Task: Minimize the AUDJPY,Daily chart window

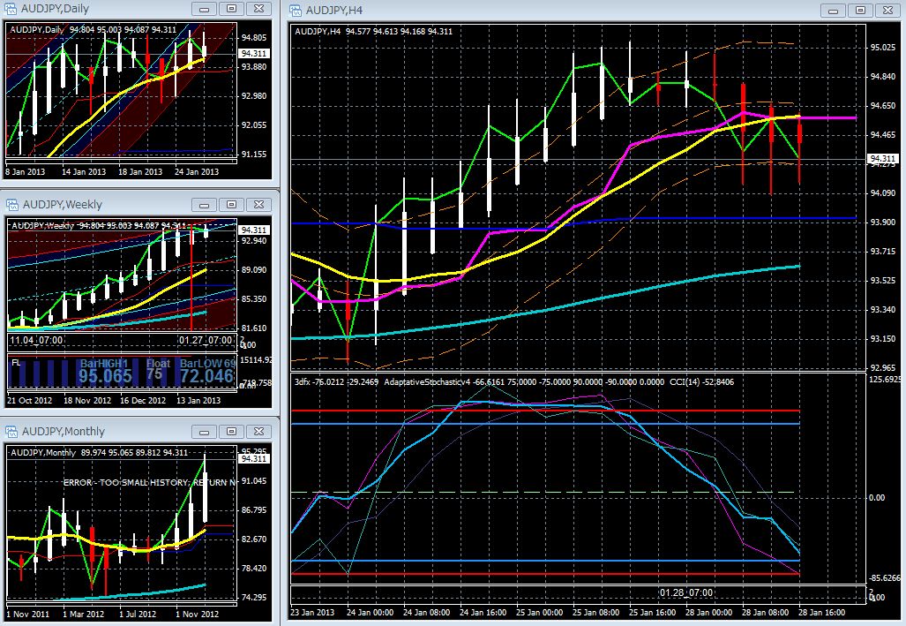Action: 204,9
